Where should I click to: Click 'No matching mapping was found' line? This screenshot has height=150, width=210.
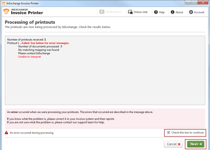pos(38,50)
